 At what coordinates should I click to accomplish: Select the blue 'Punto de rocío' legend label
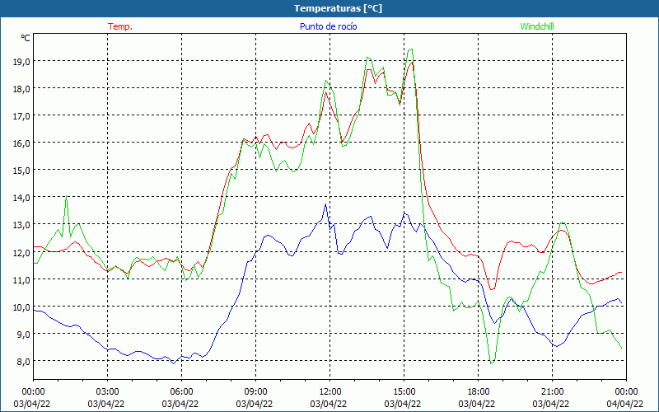(328, 26)
